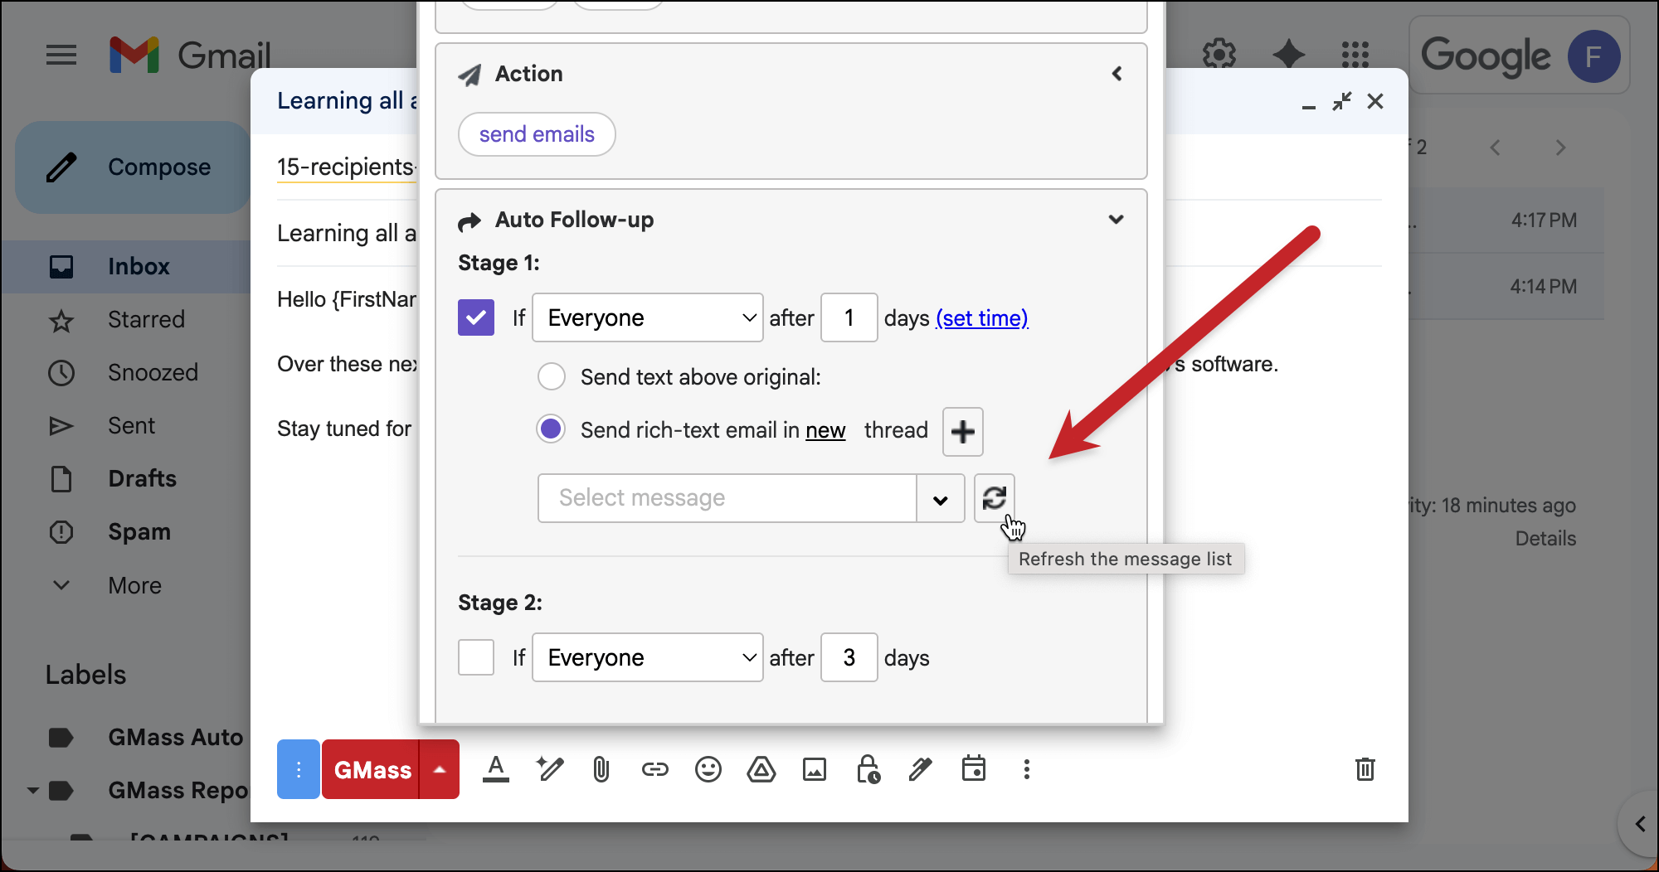Screen dimensions: 1659x872
Task: Insert link using the chain icon
Action: 654,770
